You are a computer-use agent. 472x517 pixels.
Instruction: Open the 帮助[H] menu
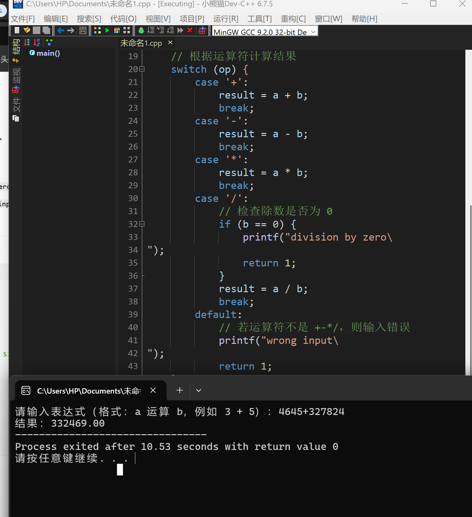pos(364,19)
